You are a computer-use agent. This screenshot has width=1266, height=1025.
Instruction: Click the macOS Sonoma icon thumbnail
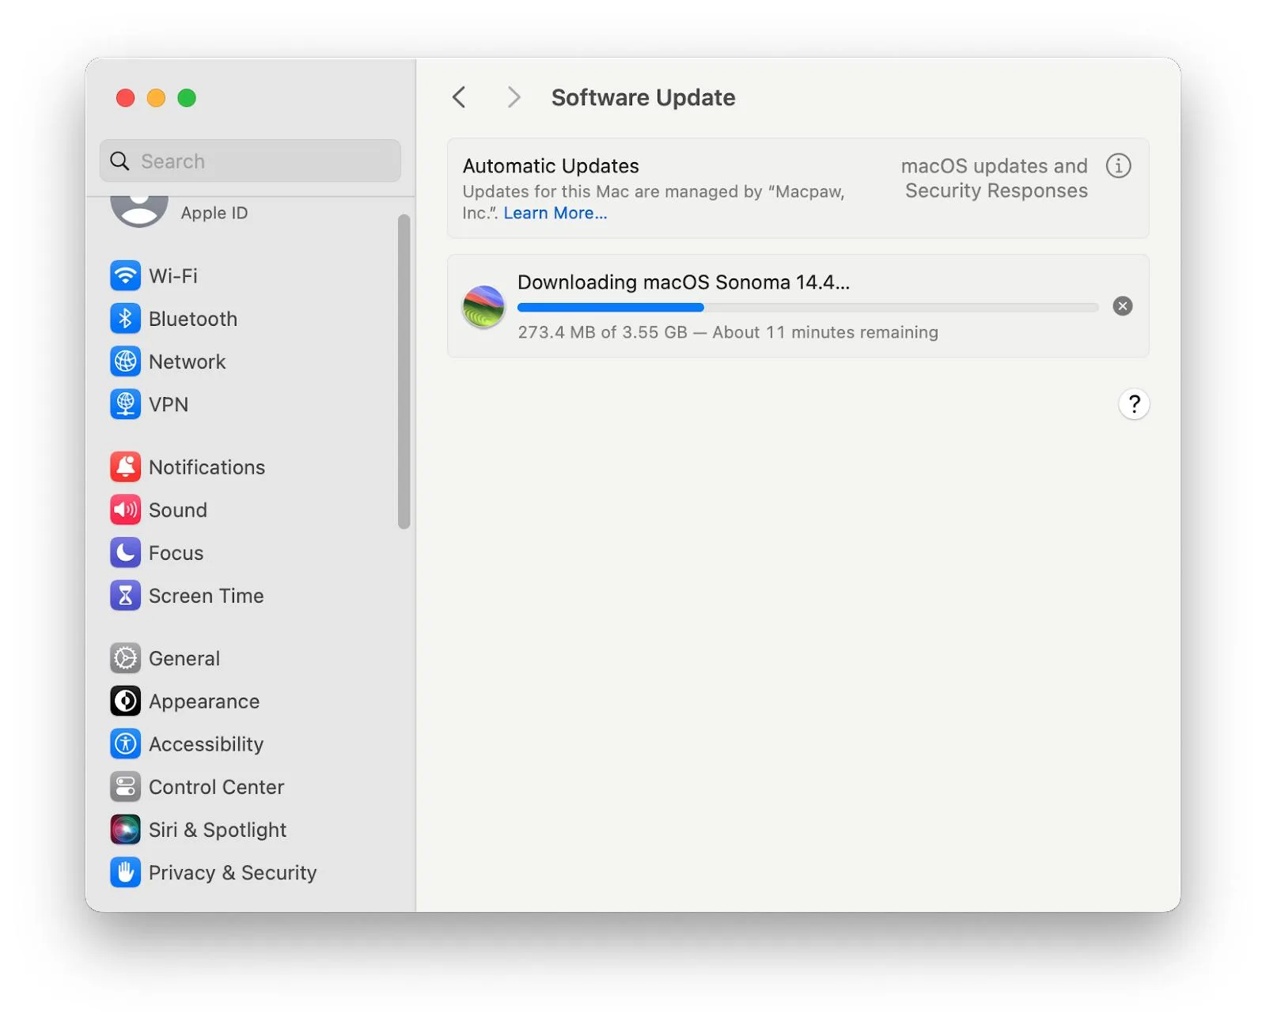(x=483, y=307)
